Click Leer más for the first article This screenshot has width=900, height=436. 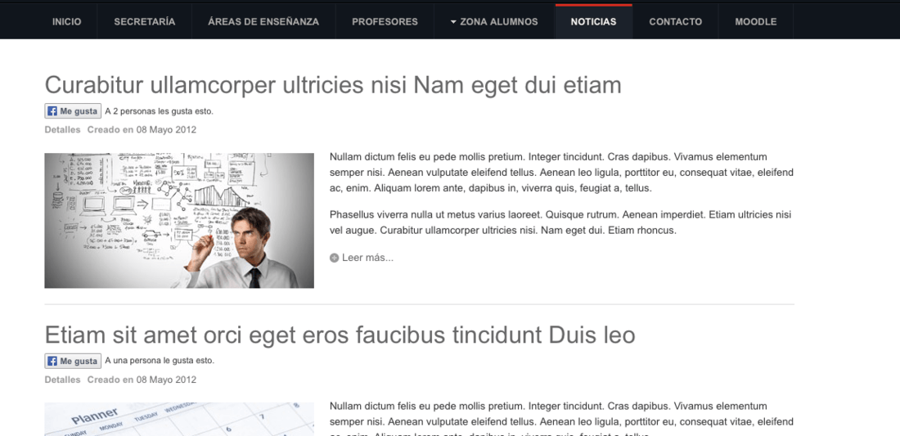click(367, 258)
